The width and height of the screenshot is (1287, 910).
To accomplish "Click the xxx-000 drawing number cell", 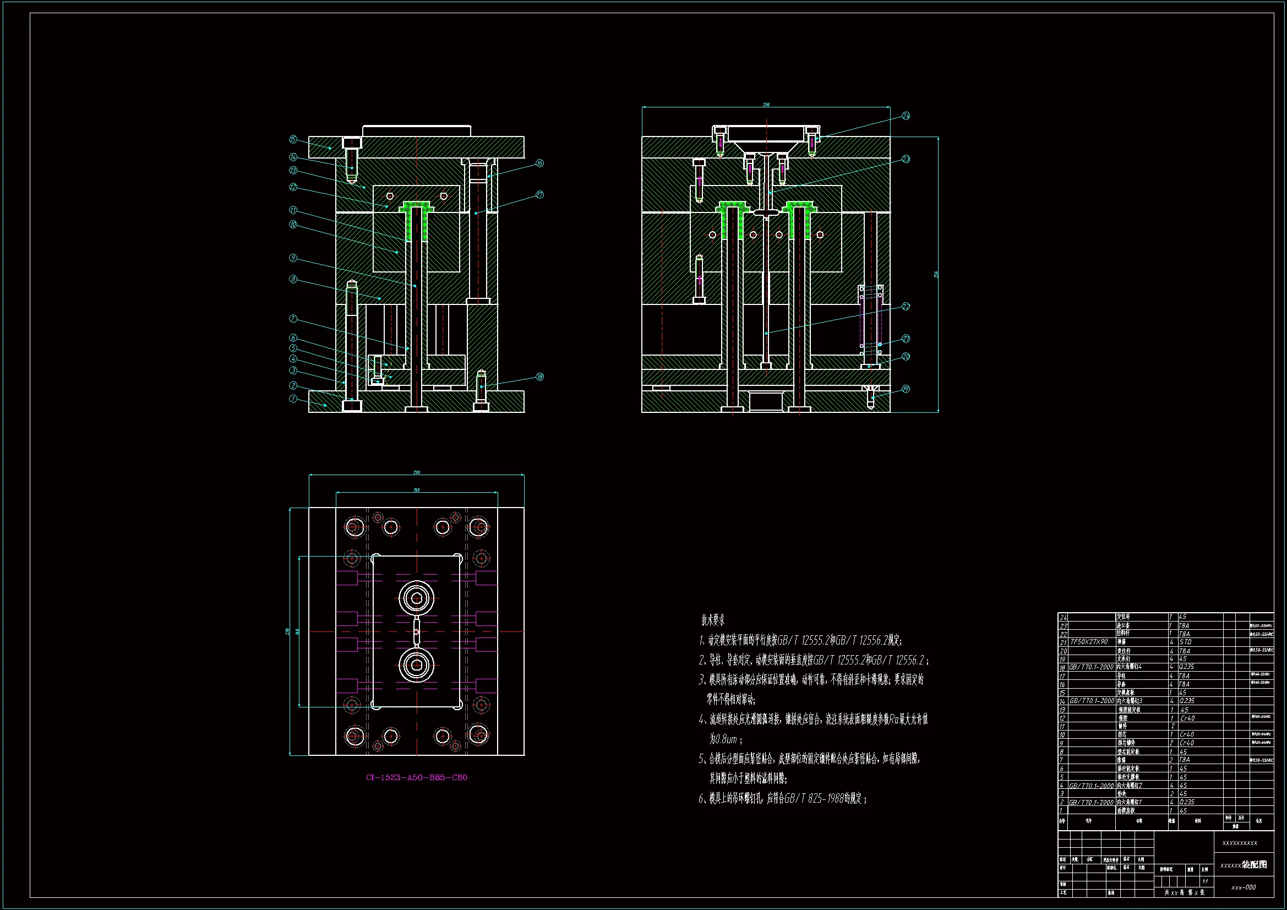I will (1244, 887).
